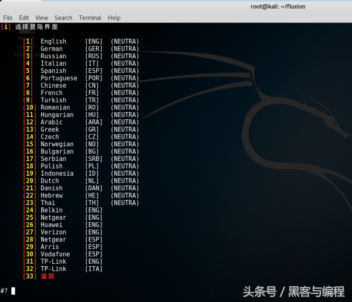The width and height of the screenshot is (352, 302).
Task: Select the '[30] Vodafone' row
Action: point(63,254)
